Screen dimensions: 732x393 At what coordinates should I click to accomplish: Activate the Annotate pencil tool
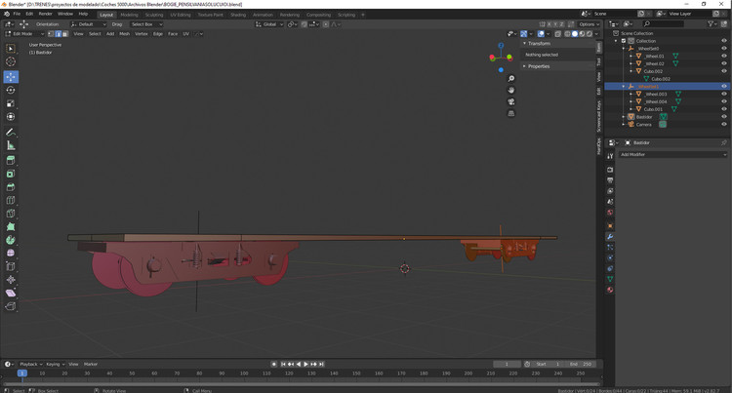(x=11, y=133)
